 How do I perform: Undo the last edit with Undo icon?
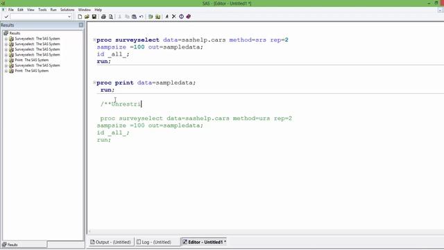click(141, 17)
